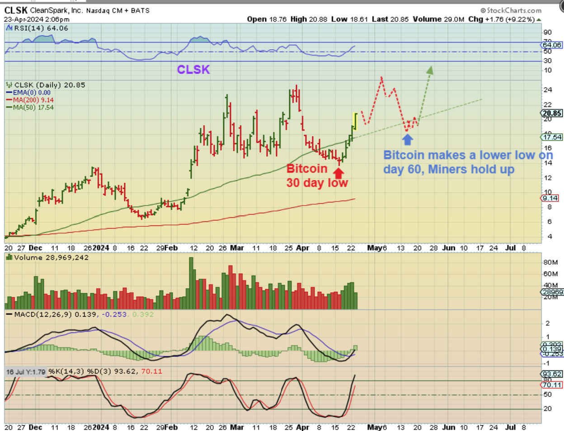Click the High 20.88 quote value
Image resolution: width=564 pixels, height=431 pixels.
click(308, 19)
